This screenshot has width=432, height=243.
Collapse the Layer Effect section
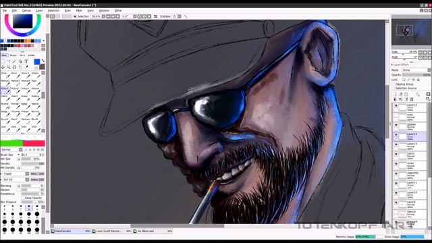391,65
